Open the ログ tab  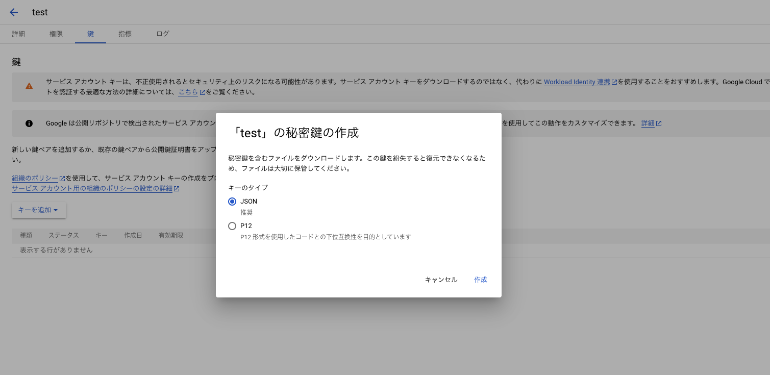point(163,34)
